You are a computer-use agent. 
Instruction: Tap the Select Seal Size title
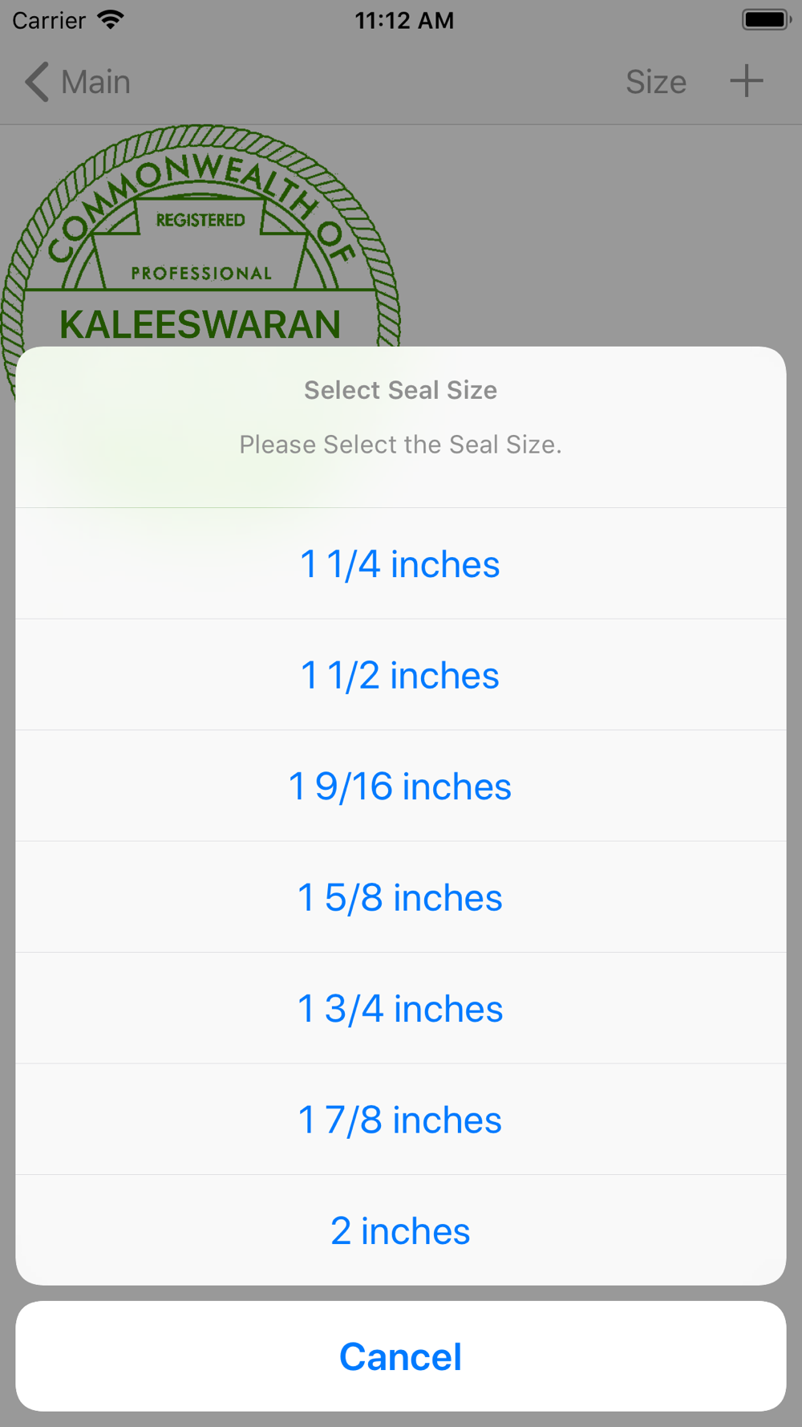(x=401, y=390)
